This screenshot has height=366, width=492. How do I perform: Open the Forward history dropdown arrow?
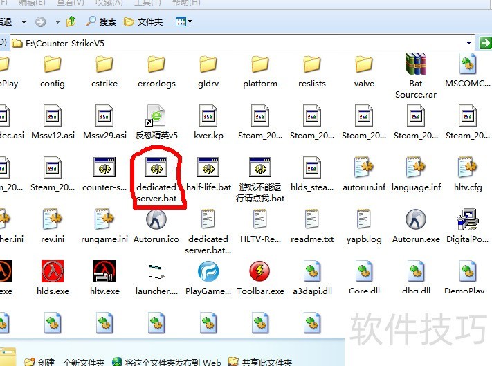(x=57, y=21)
